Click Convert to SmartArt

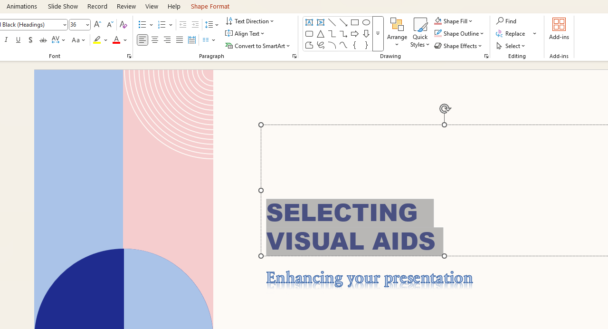[x=258, y=46]
